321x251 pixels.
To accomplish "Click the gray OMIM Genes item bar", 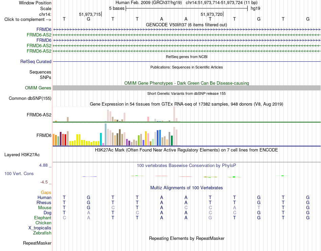I will point(187,88).
